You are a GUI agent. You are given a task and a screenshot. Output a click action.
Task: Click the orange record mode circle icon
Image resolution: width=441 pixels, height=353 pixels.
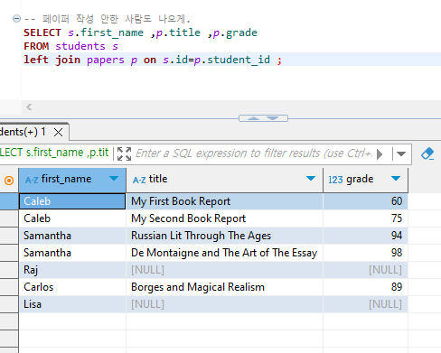pyautogui.click(x=9, y=181)
